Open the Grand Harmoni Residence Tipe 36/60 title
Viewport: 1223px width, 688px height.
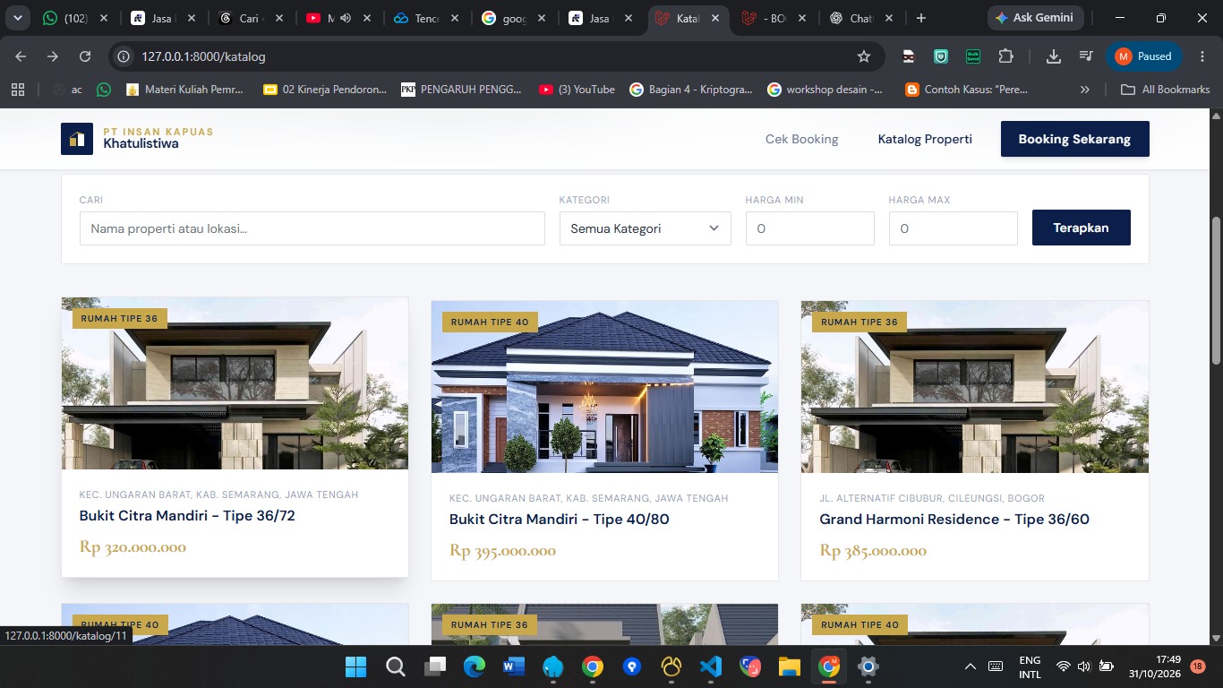point(954,520)
